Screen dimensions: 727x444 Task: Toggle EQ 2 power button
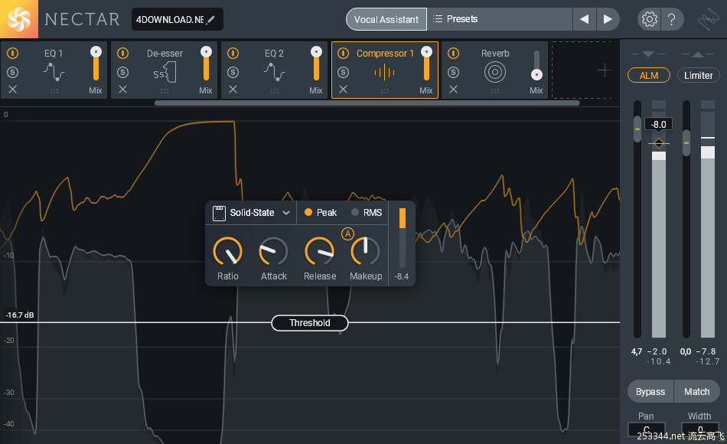point(233,54)
